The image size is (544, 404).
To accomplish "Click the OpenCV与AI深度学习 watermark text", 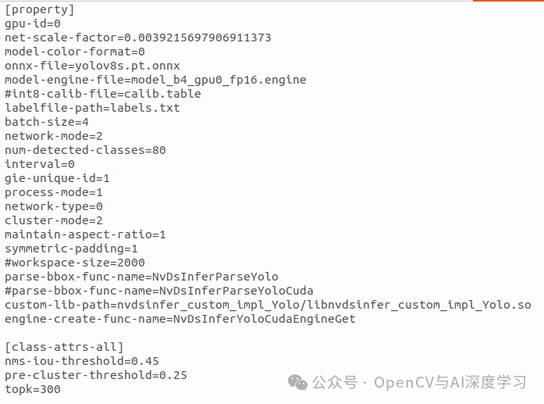I will coord(450,383).
